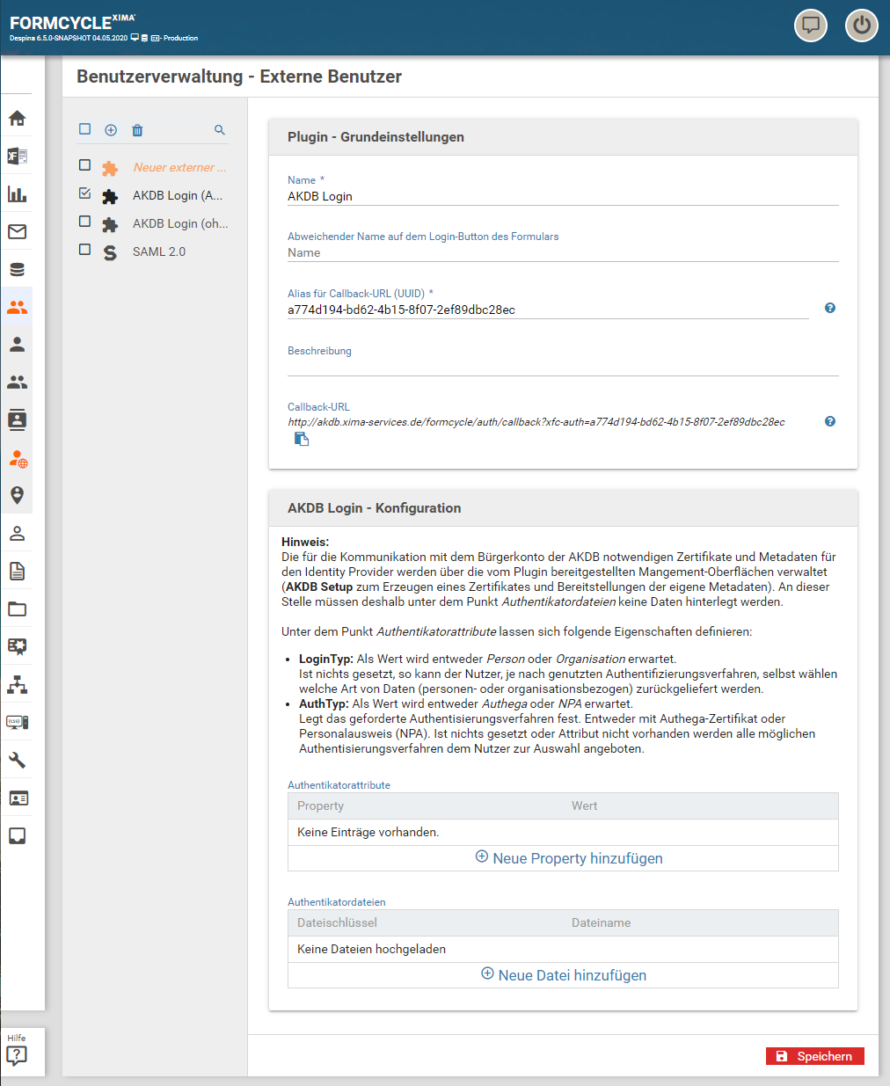This screenshot has width=890, height=1086.
Task: Click the home icon in sidebar
Action: [x=17, y=119]
